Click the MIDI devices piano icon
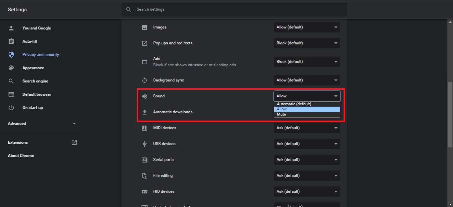 click(x=145, y=128)
